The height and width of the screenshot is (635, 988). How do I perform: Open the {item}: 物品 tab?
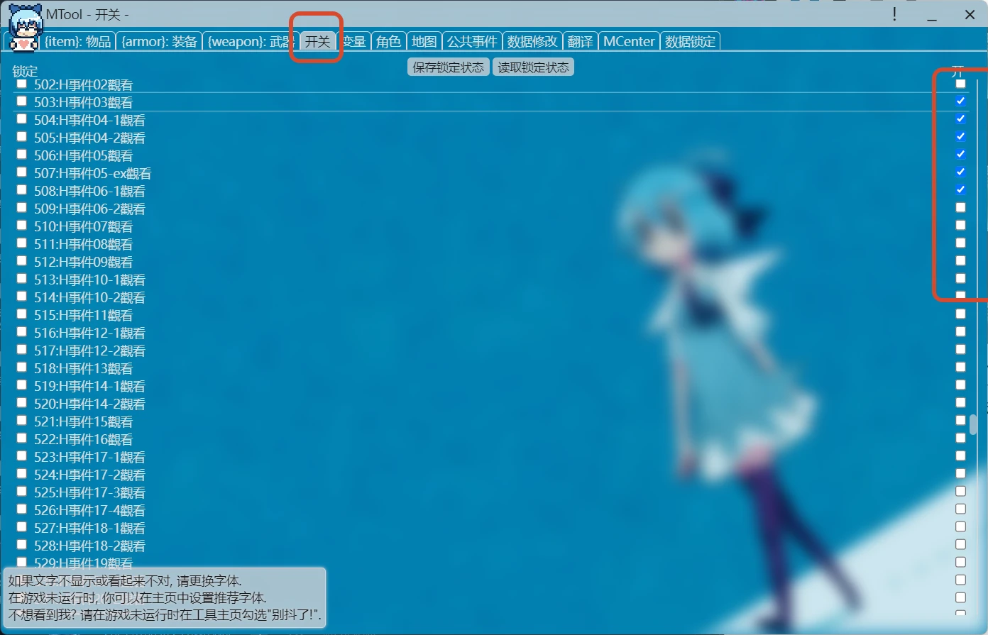point(78,41)
